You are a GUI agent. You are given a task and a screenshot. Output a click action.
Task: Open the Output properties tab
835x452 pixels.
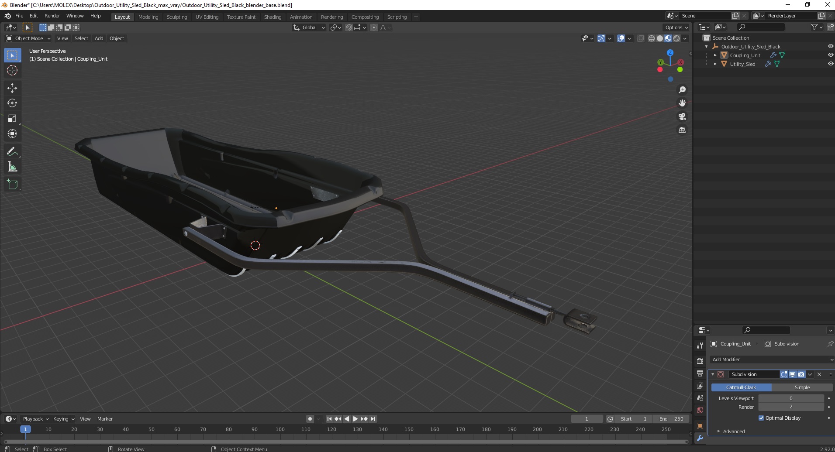(x=700, y=373)
